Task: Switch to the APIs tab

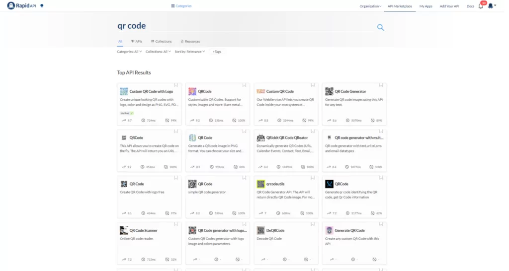Action: (x=137, y=42)
